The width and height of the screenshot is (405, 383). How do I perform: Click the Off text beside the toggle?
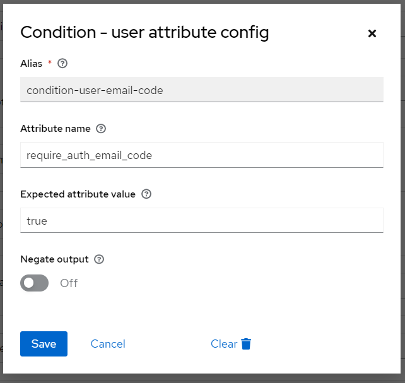[69, 283]
